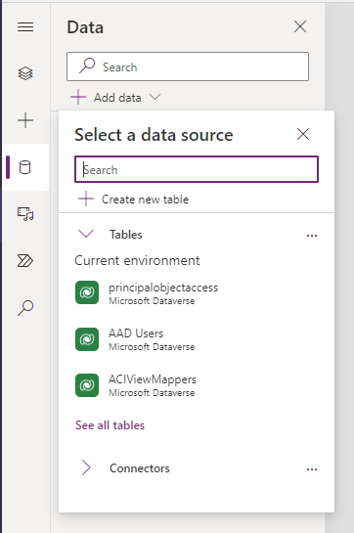Click the See all tables link

111,425
